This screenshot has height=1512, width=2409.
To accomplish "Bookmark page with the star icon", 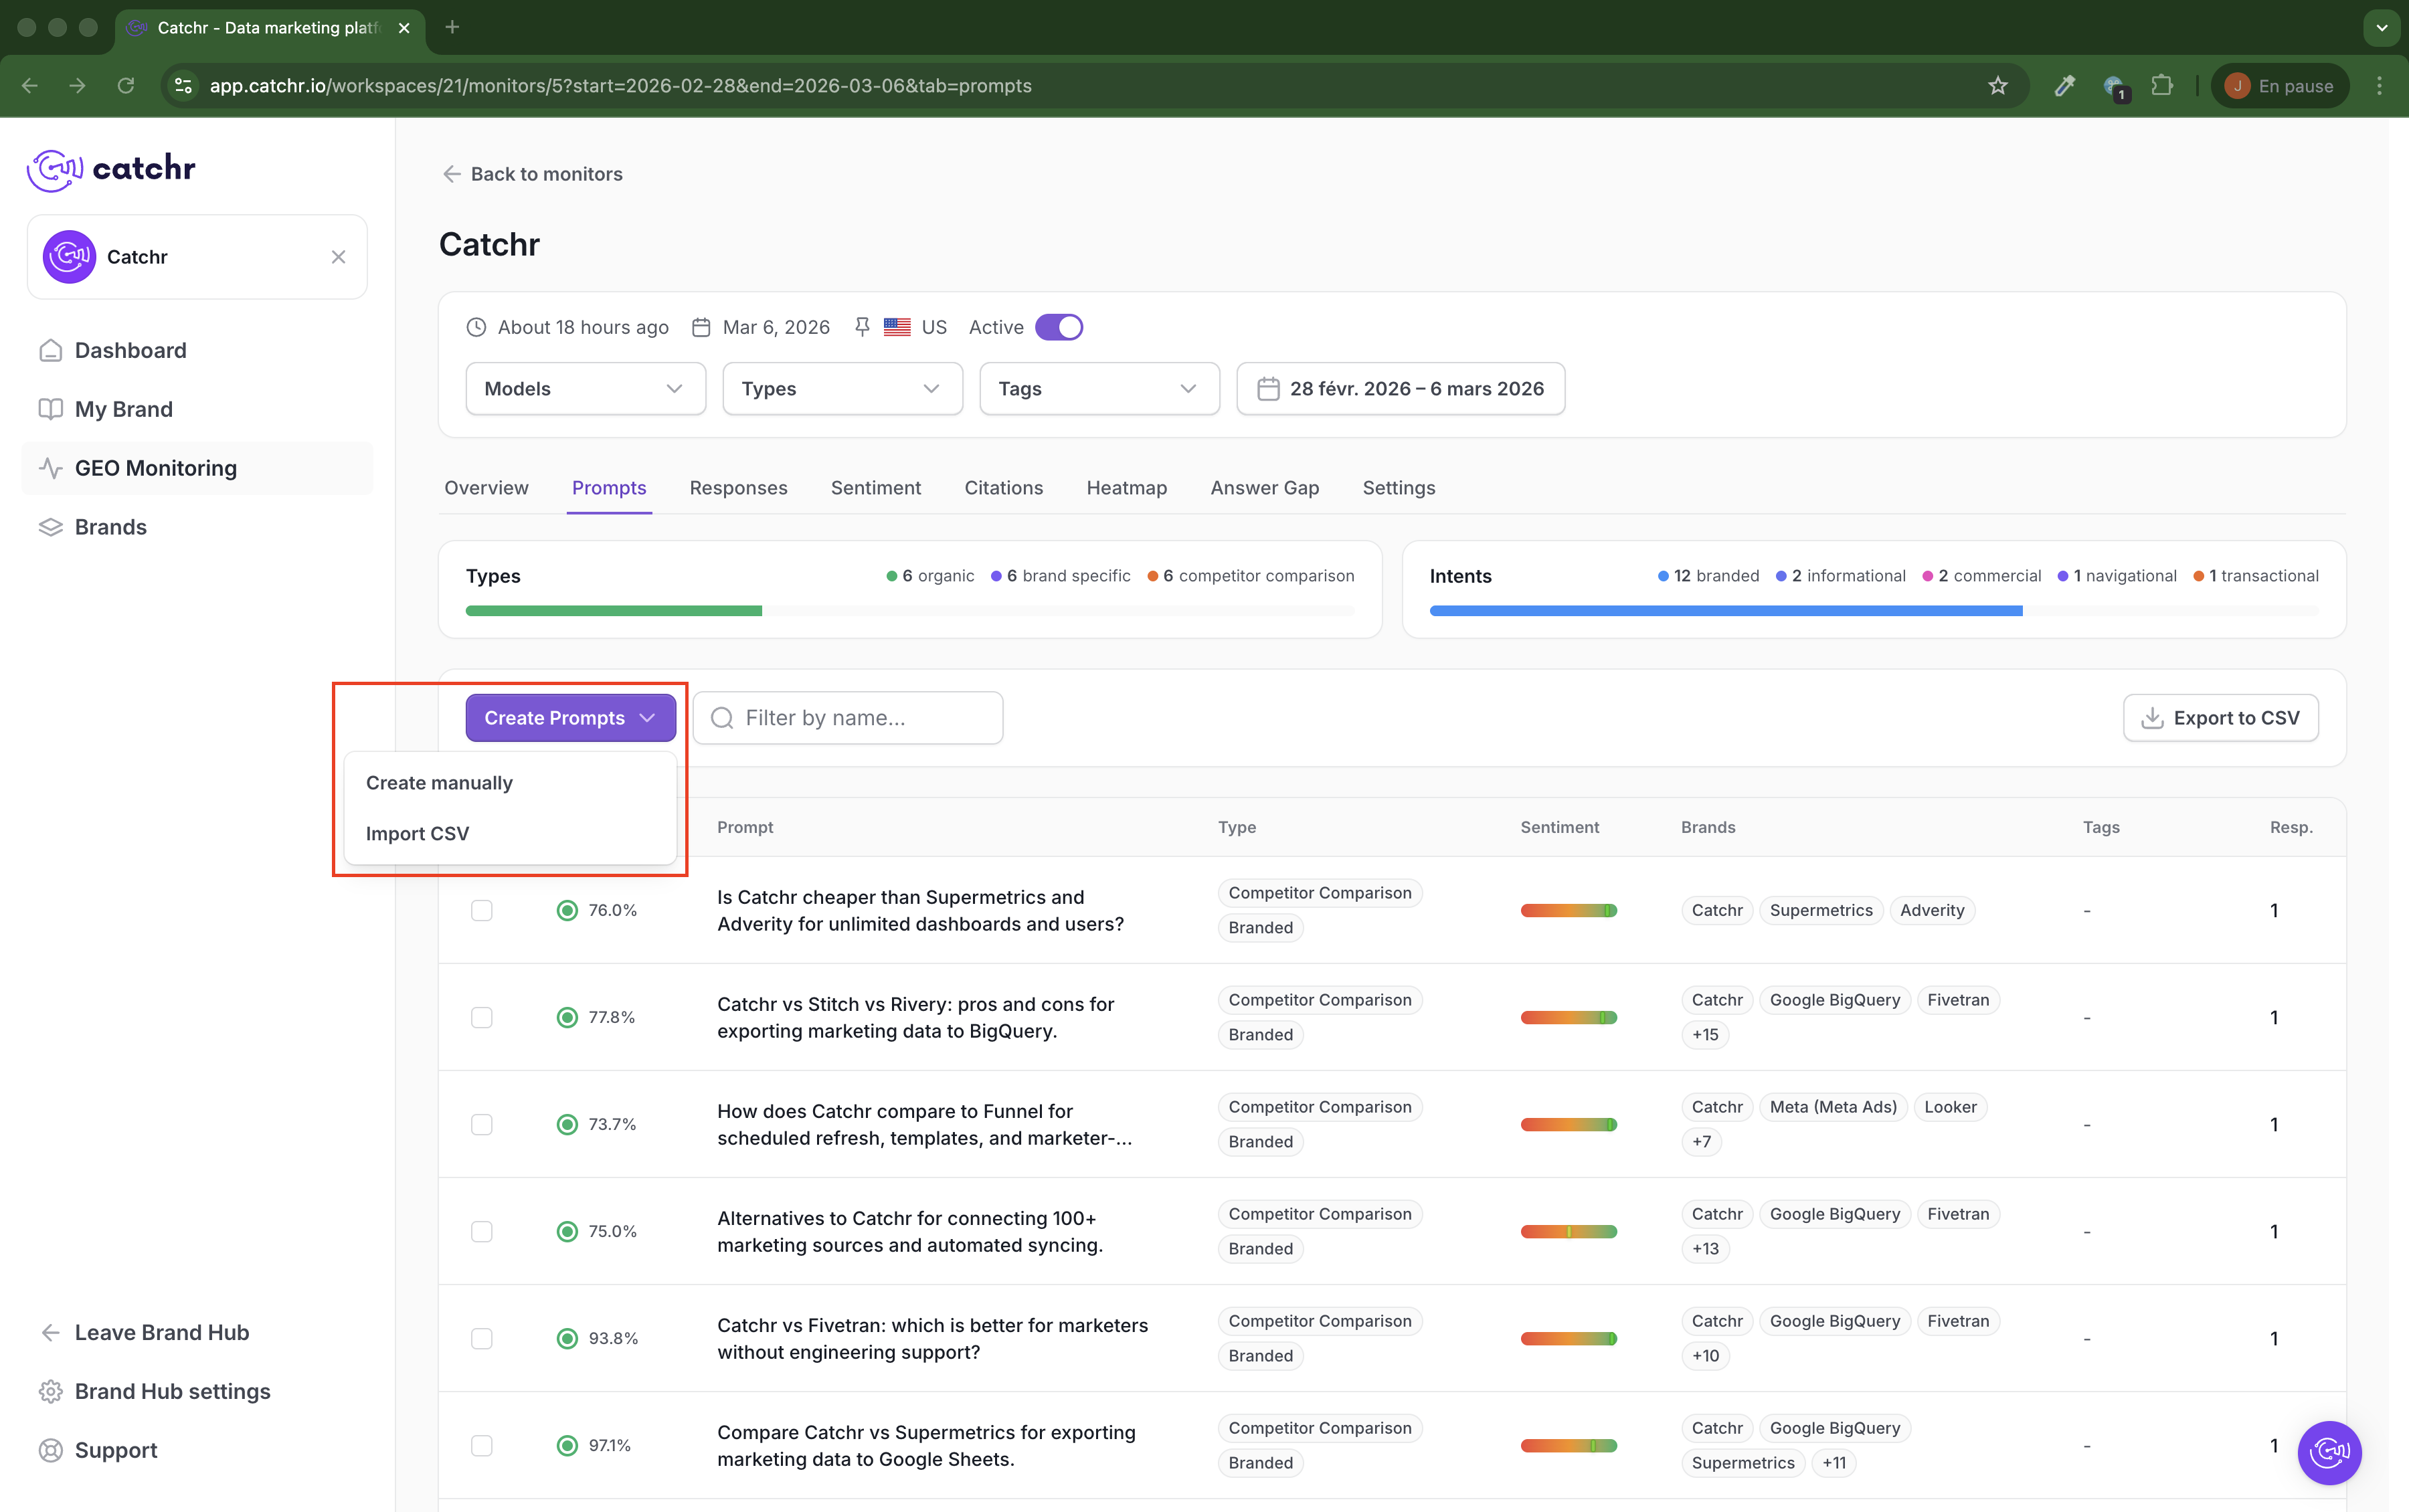I will [1997, 86].
